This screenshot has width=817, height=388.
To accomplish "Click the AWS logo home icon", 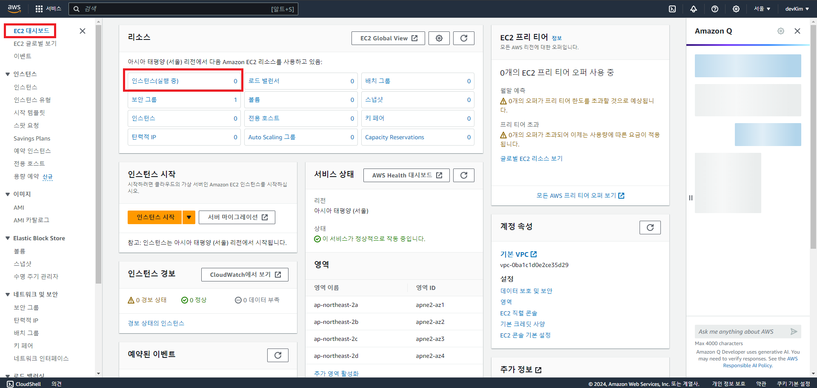I will click(x=14, y=8).
